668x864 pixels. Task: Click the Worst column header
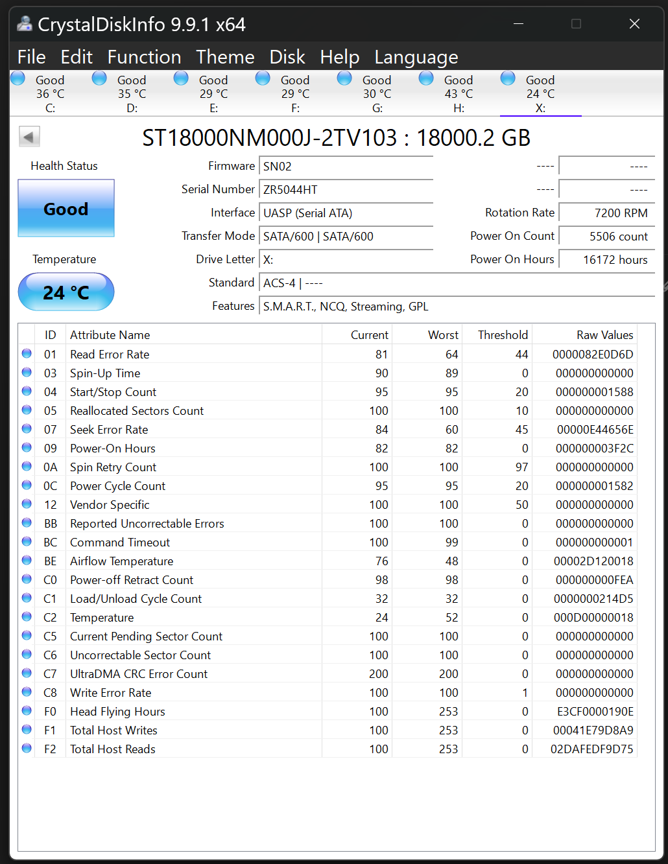(427, 335)
